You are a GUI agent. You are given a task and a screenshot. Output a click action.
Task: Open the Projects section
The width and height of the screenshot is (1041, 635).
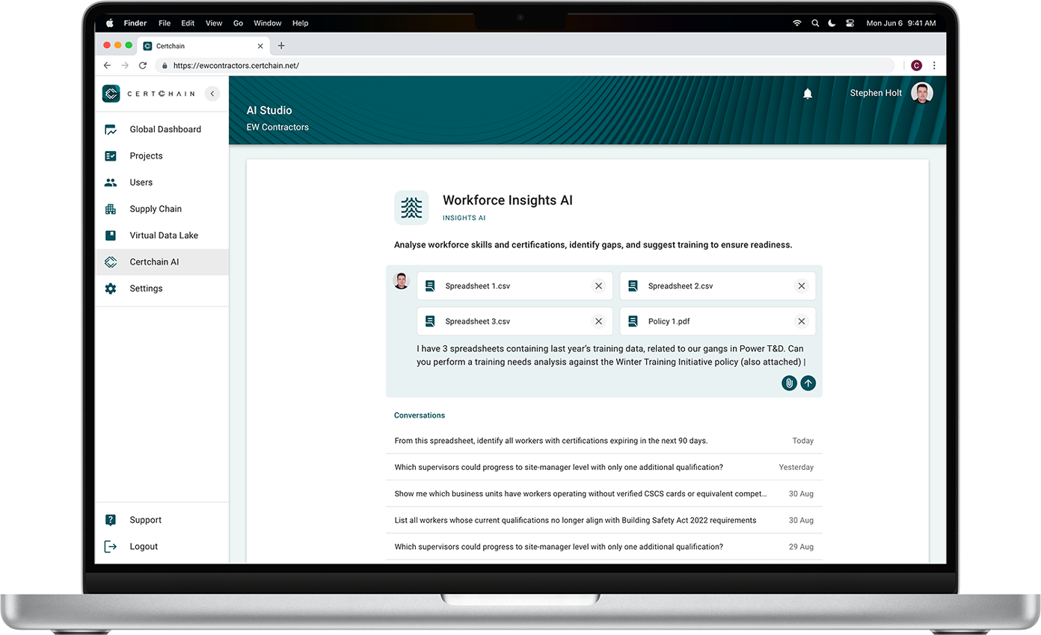(147, 155)
